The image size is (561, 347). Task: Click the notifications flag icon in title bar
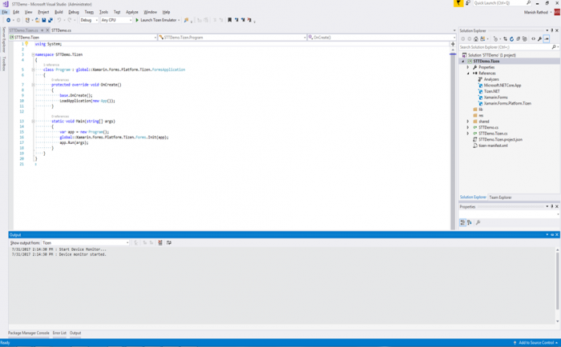[458, 3]
